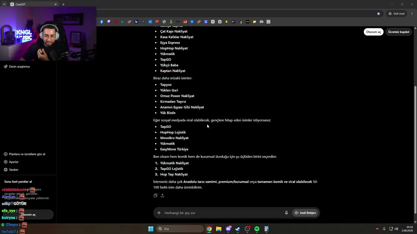
Task: Click the sidebar Oturum aç button
Action: tap(28, 214)
